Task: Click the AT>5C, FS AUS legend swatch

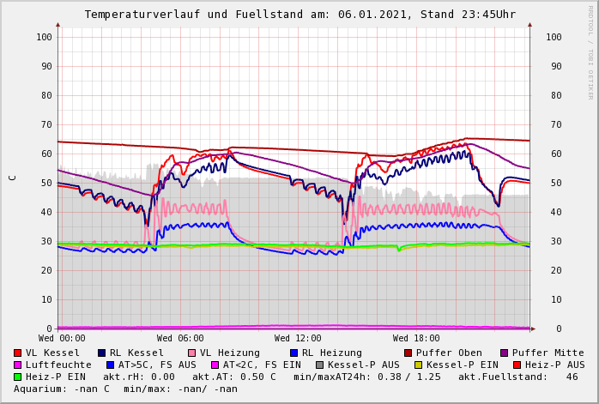Action: pyautogui.click(x=111, y=365)
